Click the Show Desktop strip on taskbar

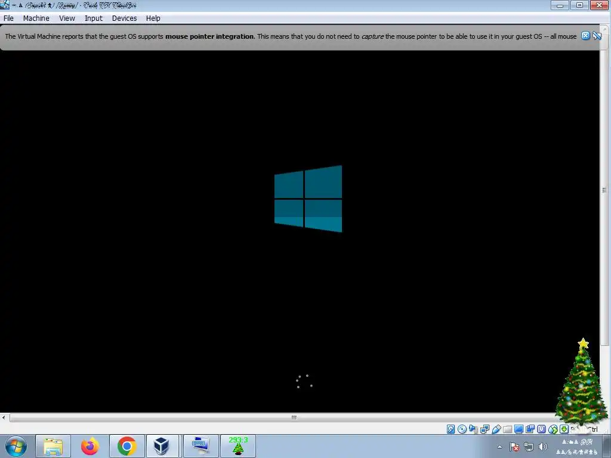click(x=607, y=447)
